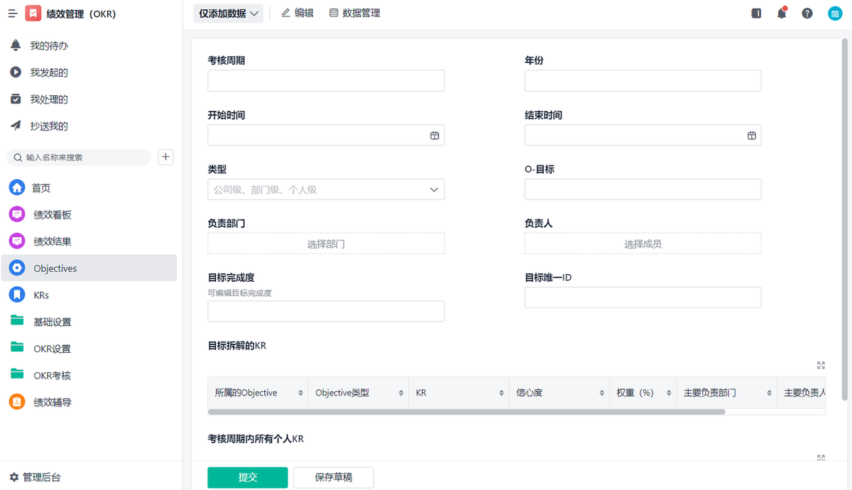Click the 年份 input field
852x490 pixels.
643,81
